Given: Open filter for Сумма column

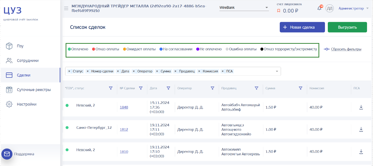Looking at the screenshot, I should click(x=300, y=88).
